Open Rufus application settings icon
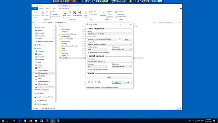Screen dimensions: 218x123 [95, 82]
